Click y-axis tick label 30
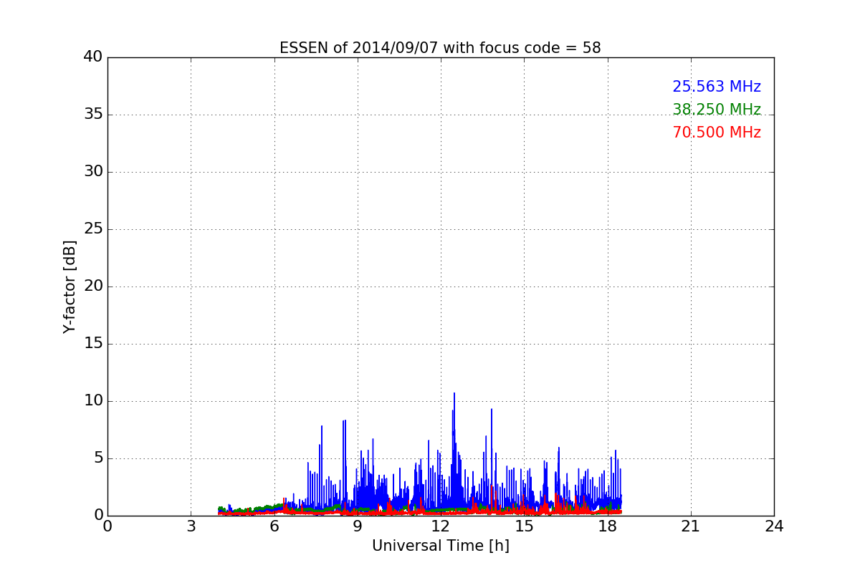 [x=93, y=172]
